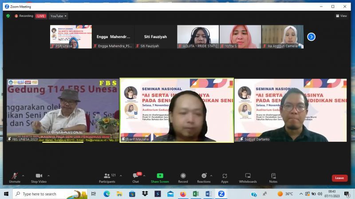Screen dimensions: 355x199
Task: Click the red LIVE indicator
Action: click(x=41, y=16)
